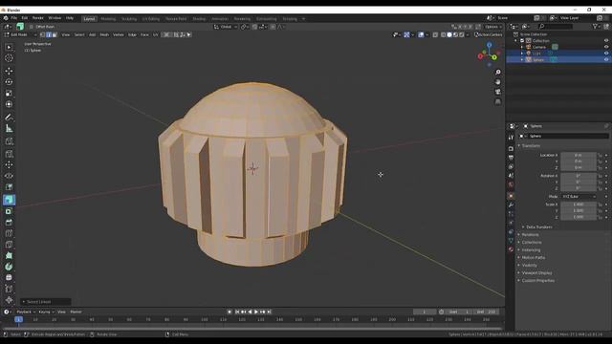Hide the Camera object via eye icon
Screen dimensions: 612x344
pyautogui.click(x=605, y=47)
